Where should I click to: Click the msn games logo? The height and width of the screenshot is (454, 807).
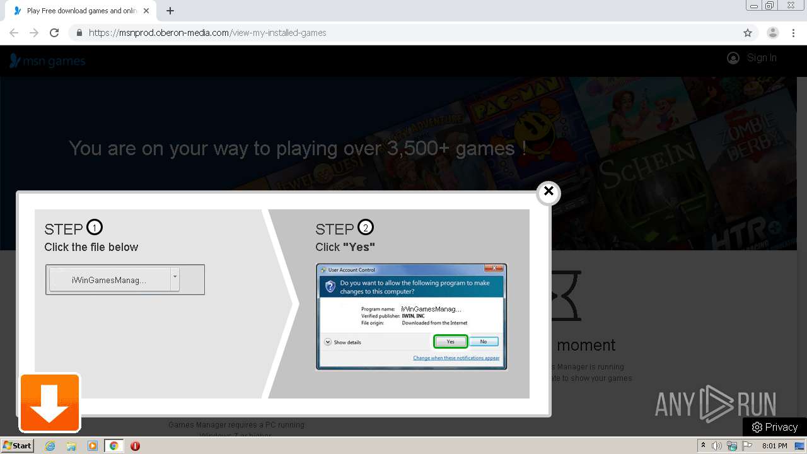[x=47, y=61]
